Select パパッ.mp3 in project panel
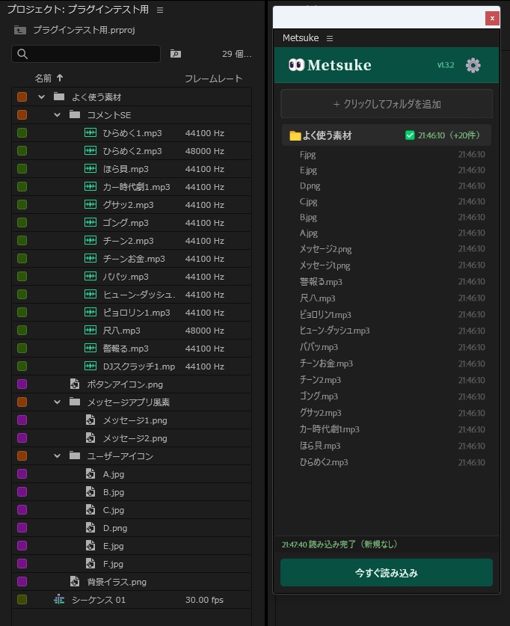 point(126,277)
